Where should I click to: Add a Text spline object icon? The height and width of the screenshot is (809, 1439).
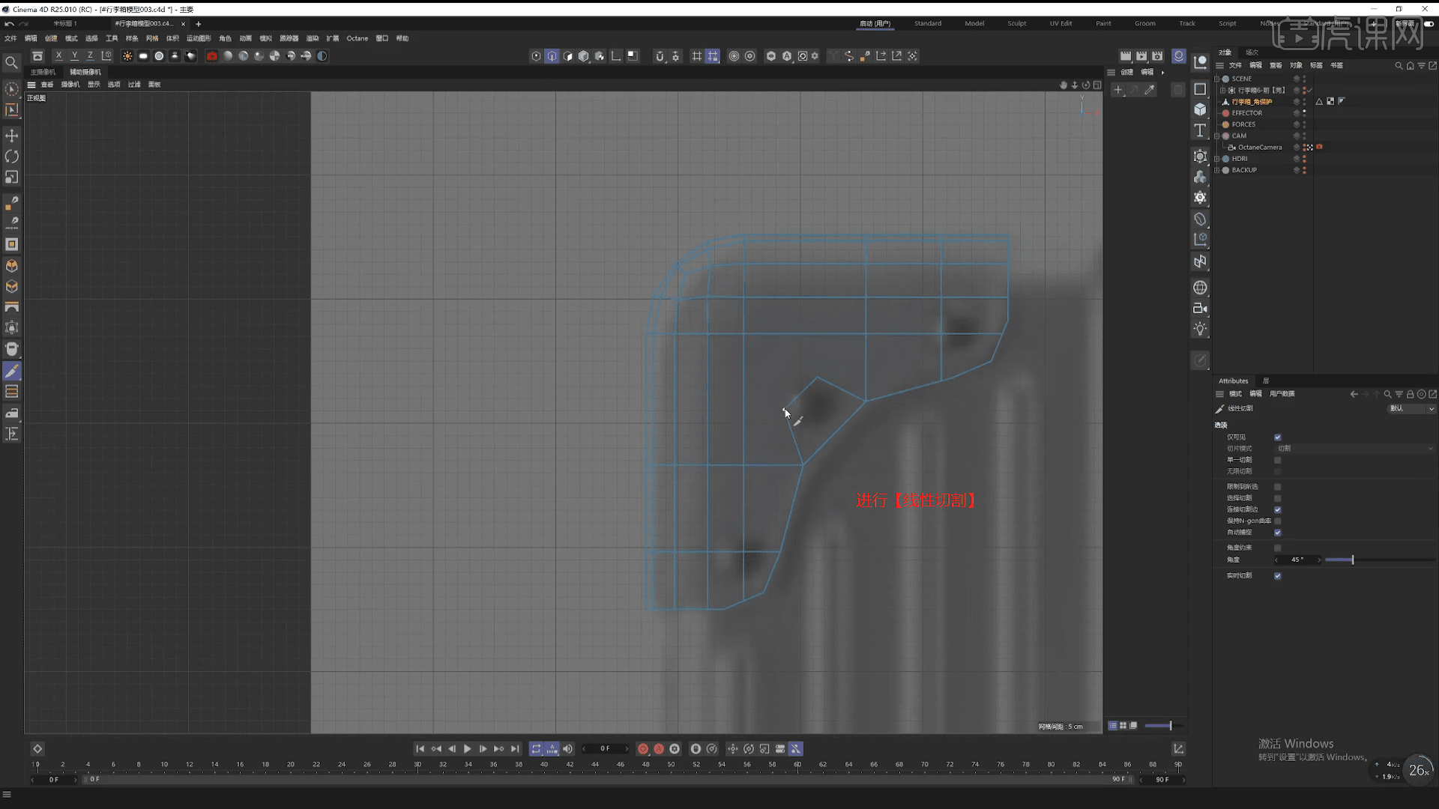point(1200,130)
